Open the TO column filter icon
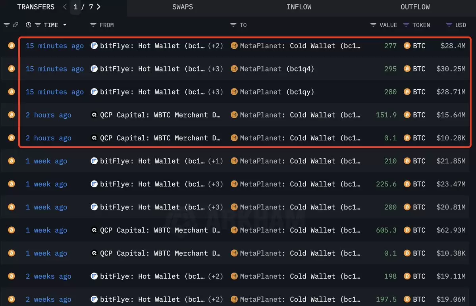 [233, 25]
